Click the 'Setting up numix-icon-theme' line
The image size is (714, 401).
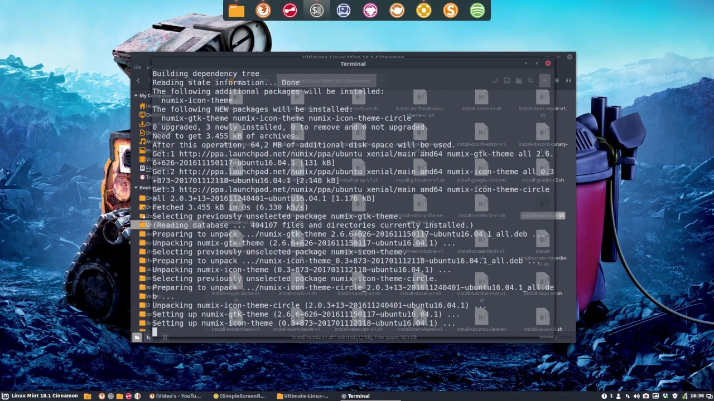tap(304, 323)
